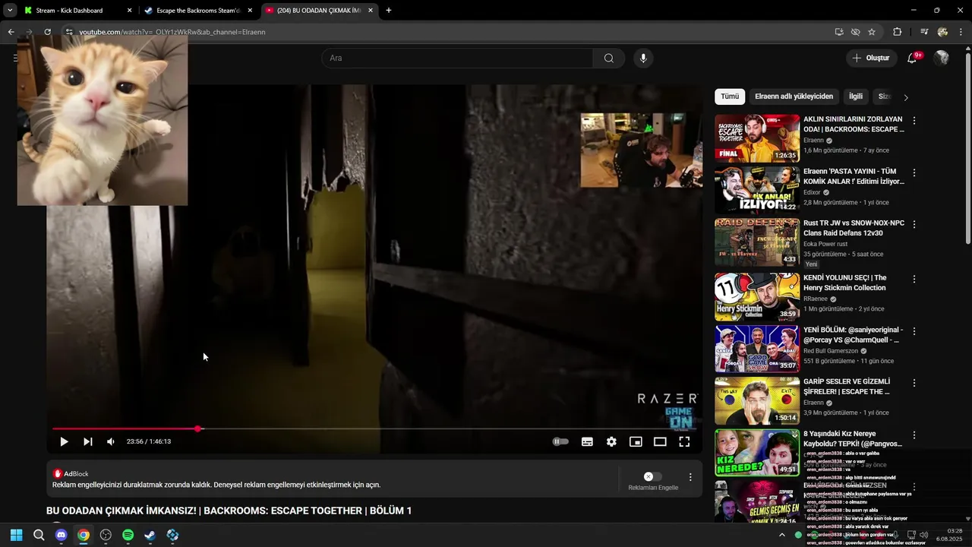
Task: Bookmark this page with the star icon
Action: click(x=872, y=32)
